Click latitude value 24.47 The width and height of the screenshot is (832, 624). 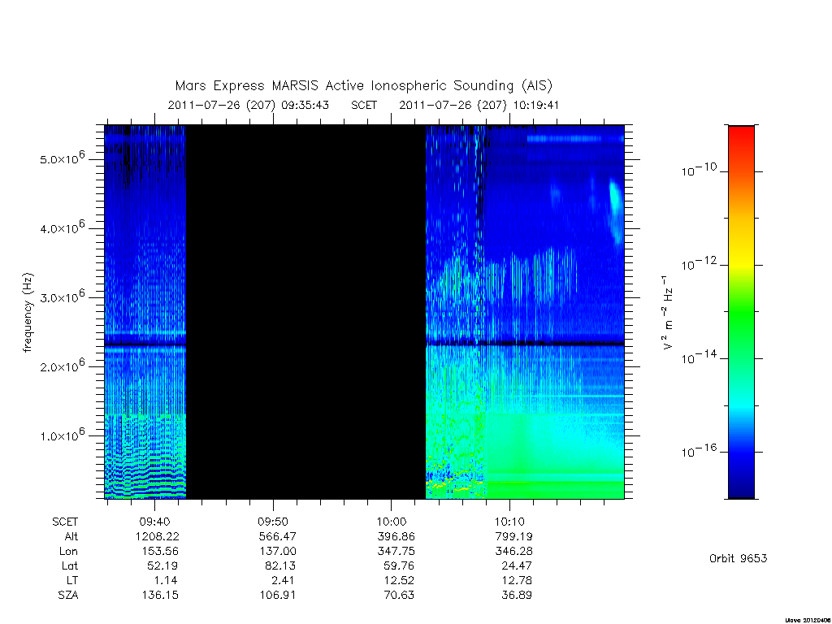click(517, 566)
